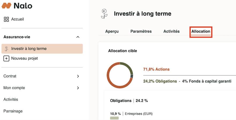Click the Entreprises (EUR) color bar
This screenshot has width=236, height=120.
pyautogui.click(x=114, y=118)
